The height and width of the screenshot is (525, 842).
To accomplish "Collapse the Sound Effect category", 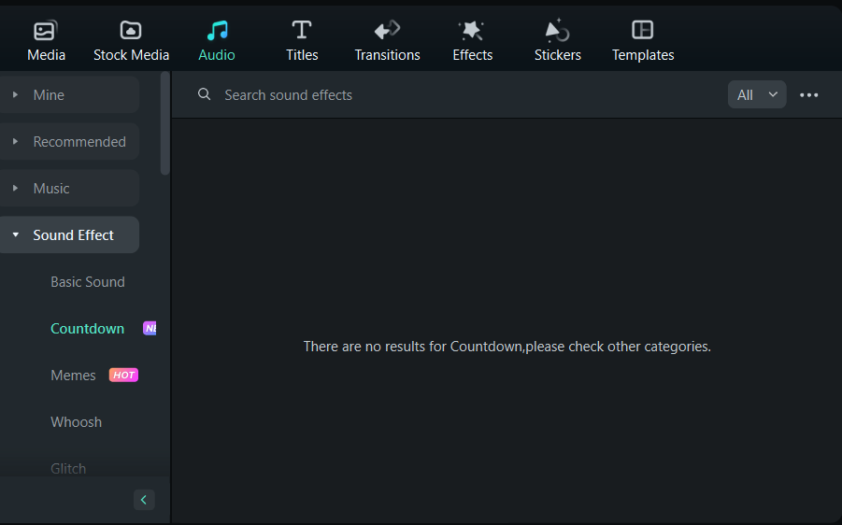I will (x=69, y=235).
